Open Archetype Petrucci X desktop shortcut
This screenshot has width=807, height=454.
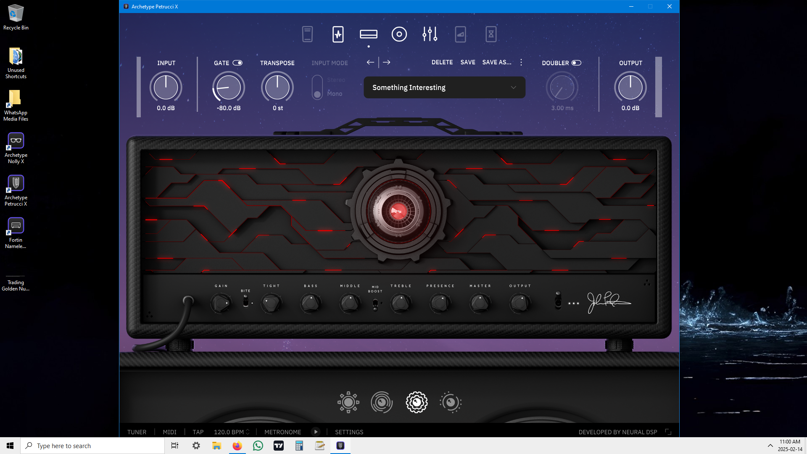click(x=16, y=191)
